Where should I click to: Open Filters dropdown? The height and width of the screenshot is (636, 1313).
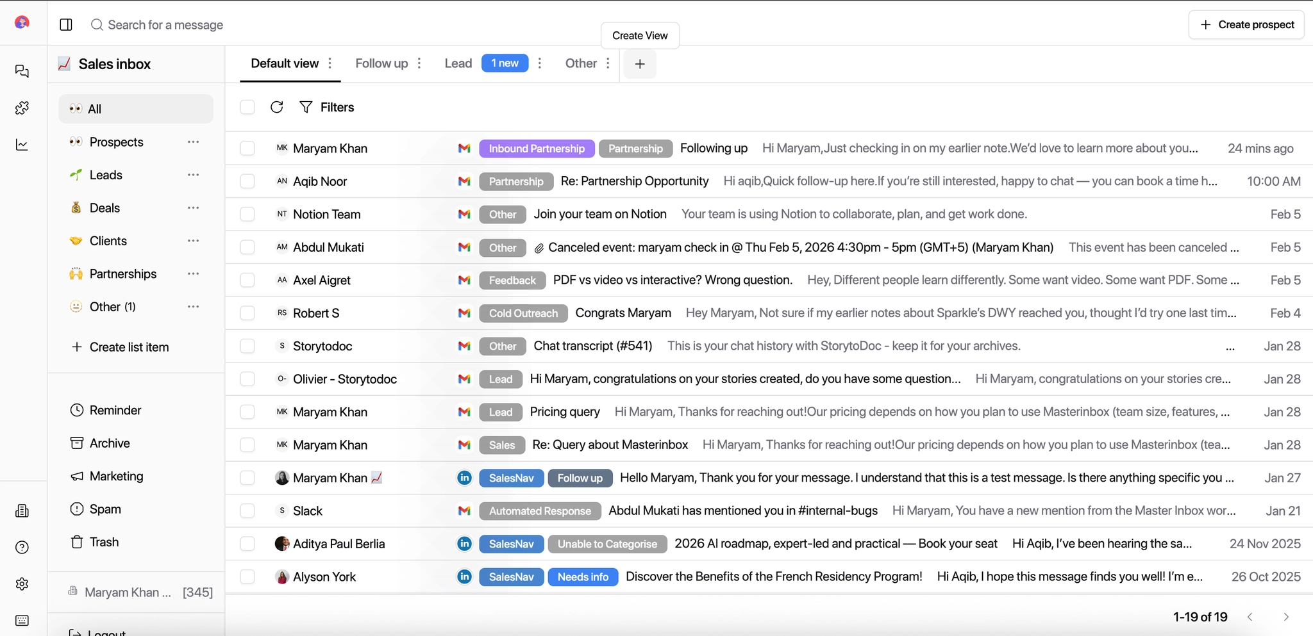(327, 107)
